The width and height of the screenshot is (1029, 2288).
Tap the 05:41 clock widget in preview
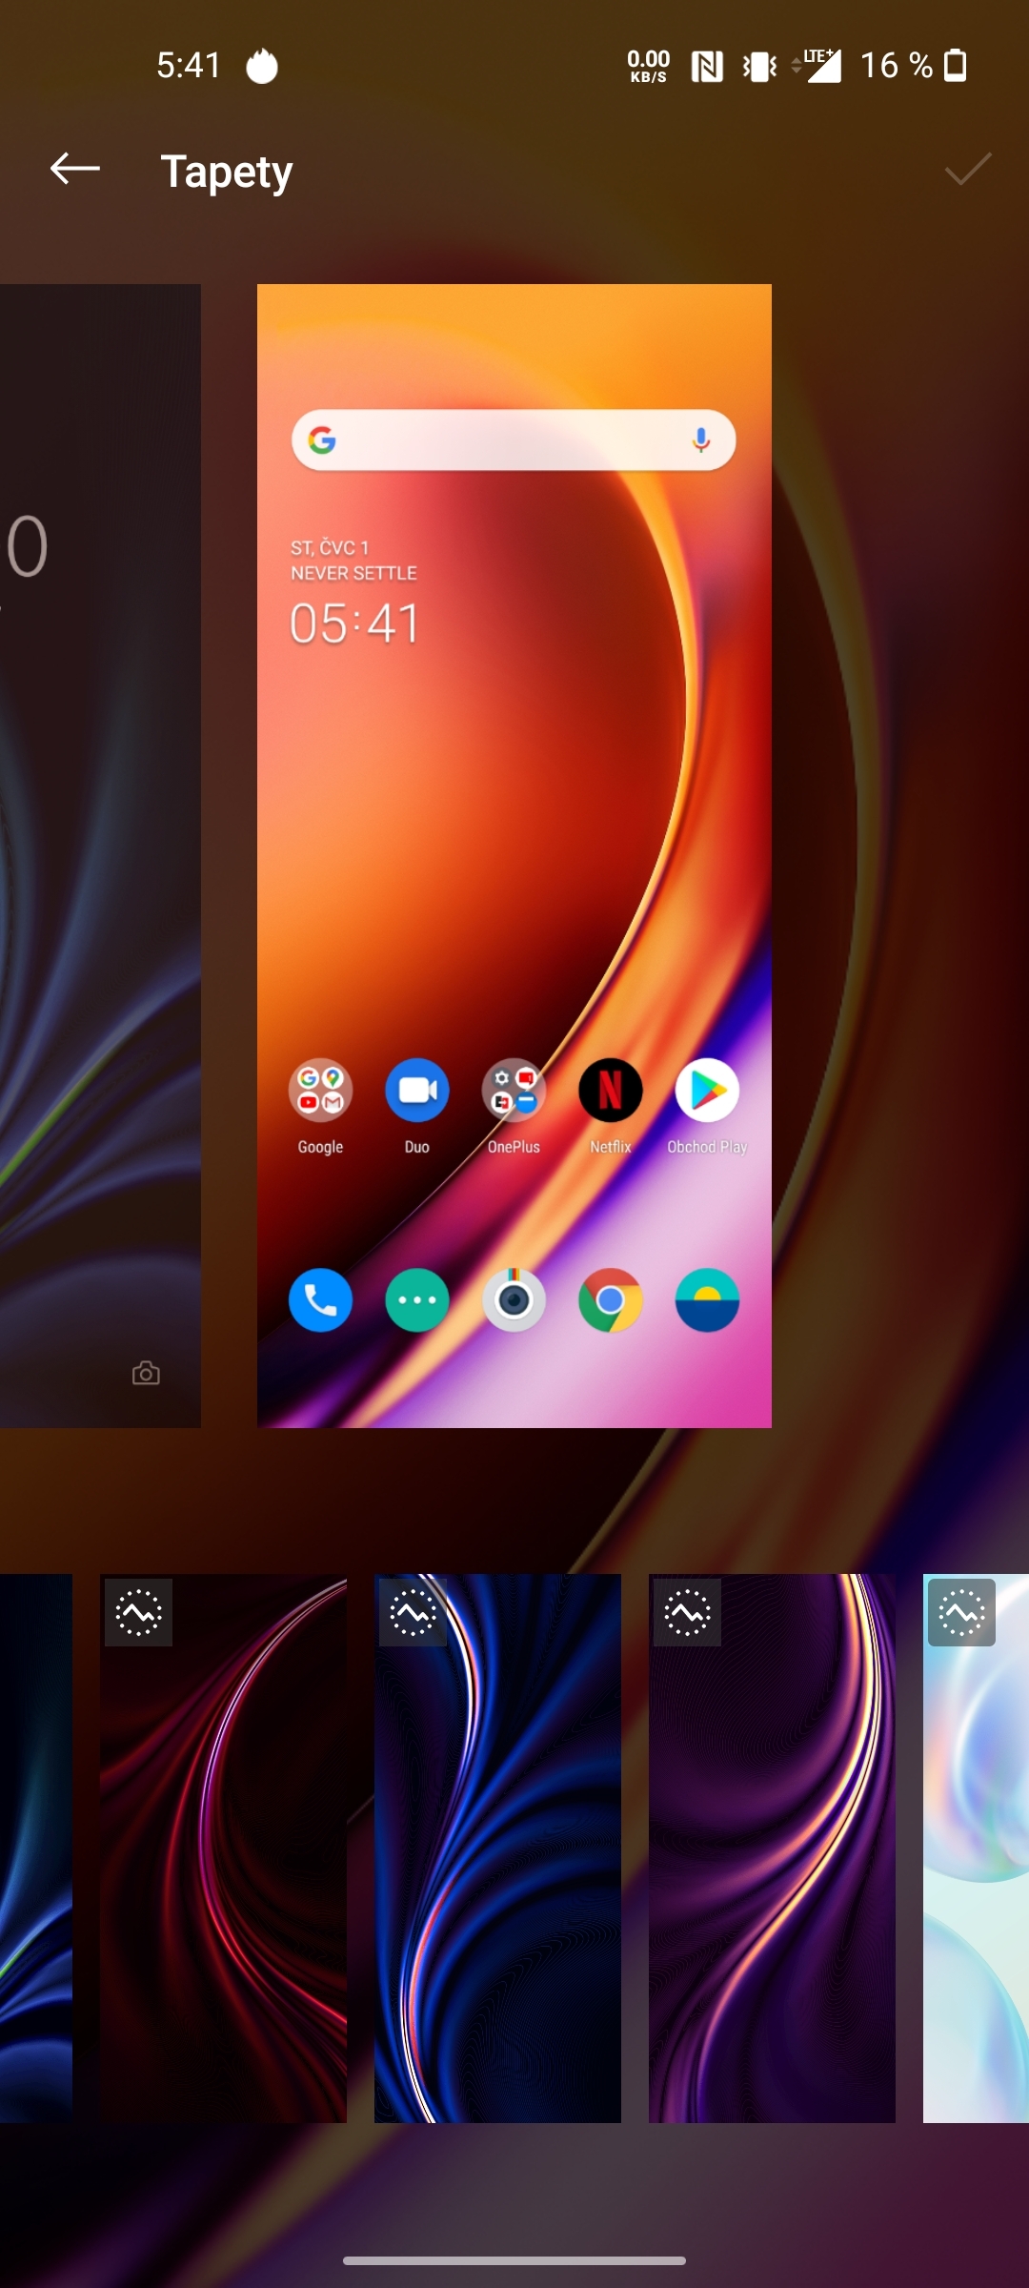click(x=354, y=624)
